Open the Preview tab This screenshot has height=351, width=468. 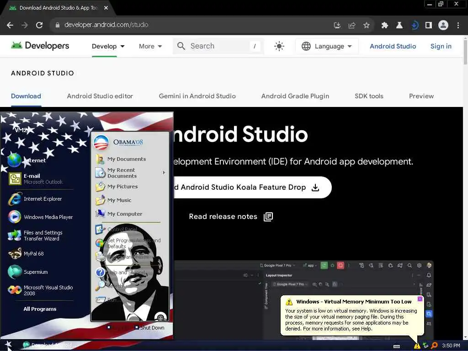[421, 96]
